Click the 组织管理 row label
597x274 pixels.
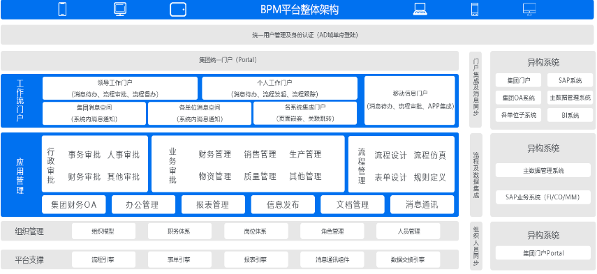[30, 231]
